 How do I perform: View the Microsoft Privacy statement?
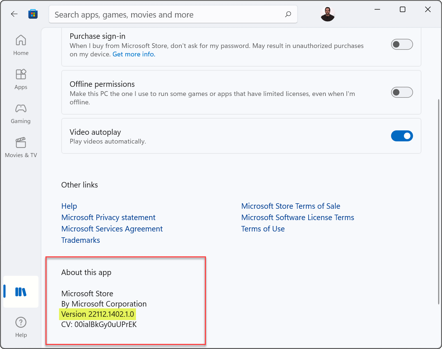point(108,217)
